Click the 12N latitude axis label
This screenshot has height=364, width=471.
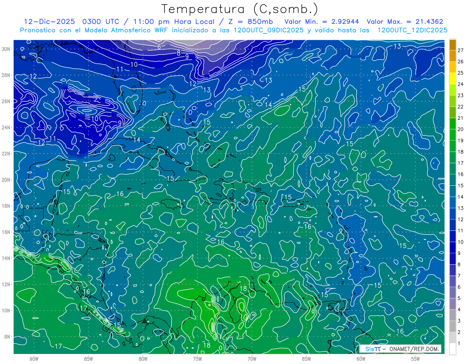click(6, 284)
